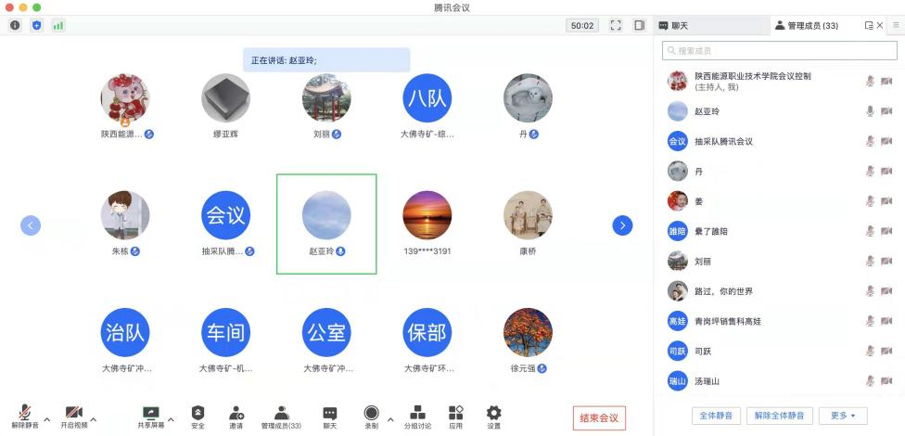905x436 pixels.
Task: Click the network signal status icon
Action: [58, 25]
